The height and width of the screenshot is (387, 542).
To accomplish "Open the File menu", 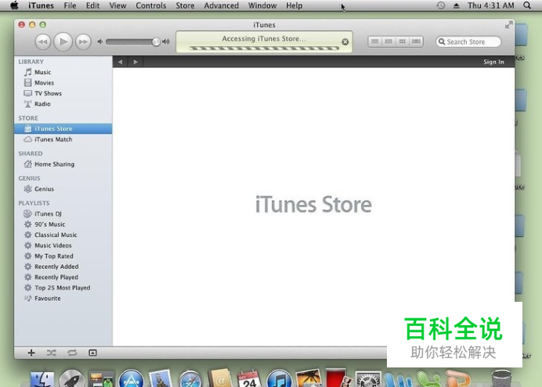I will [70, 5].
